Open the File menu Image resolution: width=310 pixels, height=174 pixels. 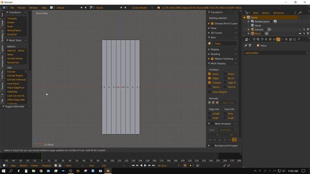click(x=12, y=8)
